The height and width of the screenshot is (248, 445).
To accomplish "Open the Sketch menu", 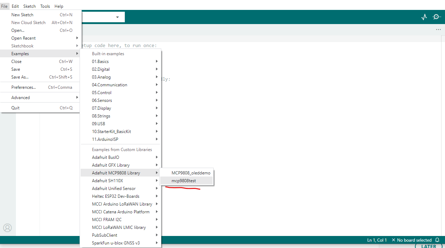I will pyautogui.click(x=29, y=6).
